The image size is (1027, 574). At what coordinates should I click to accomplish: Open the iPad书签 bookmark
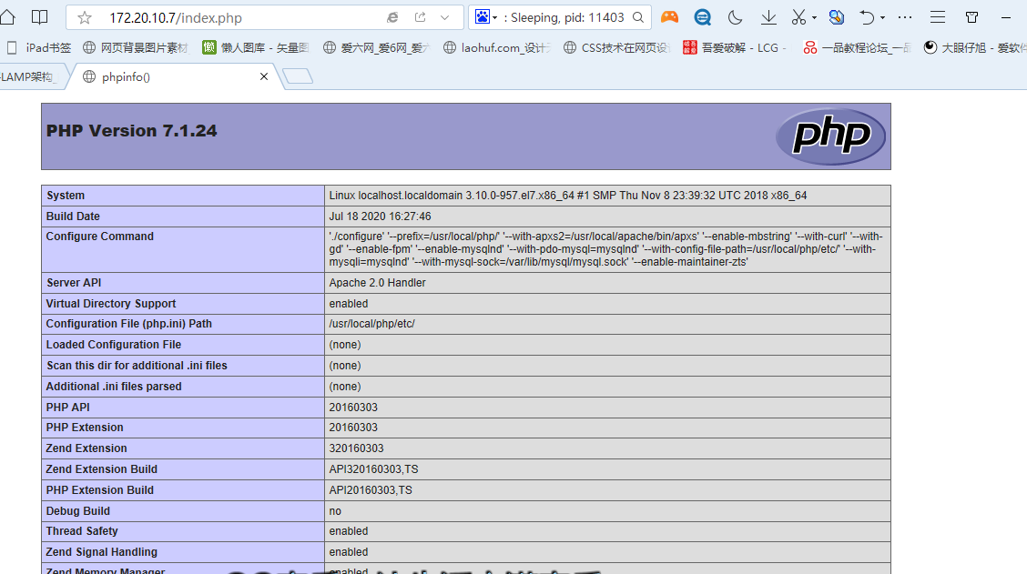[x=41, y=47]
